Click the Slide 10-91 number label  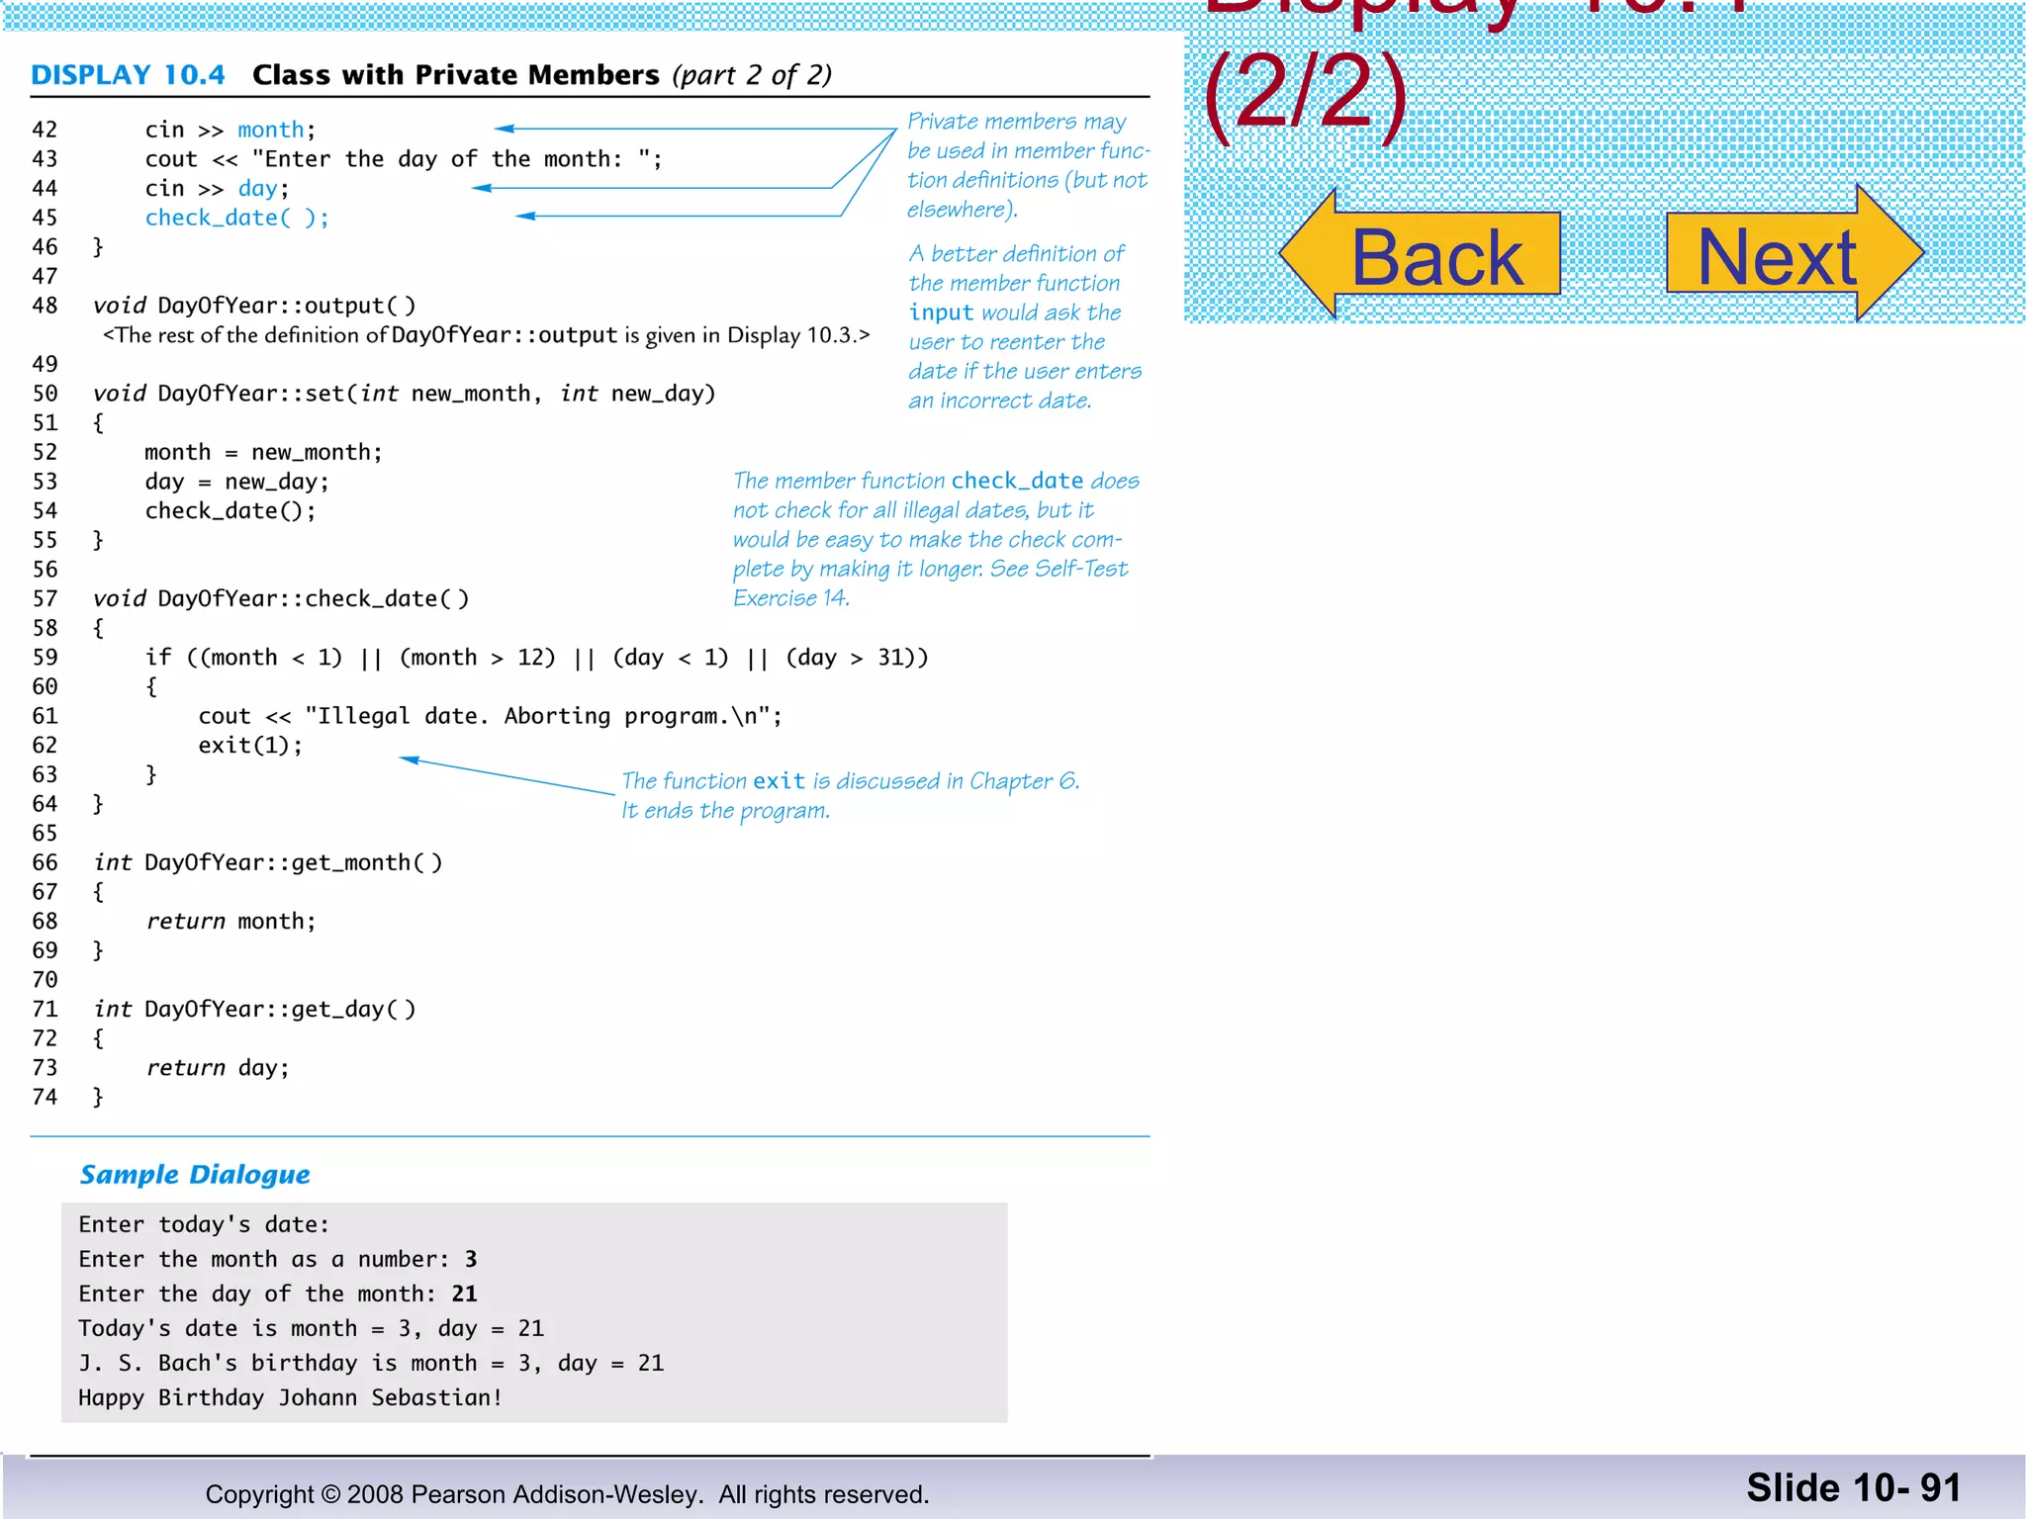[x=1852, y=1487]
